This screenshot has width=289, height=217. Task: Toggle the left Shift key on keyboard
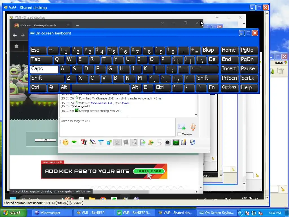[x=47, y=79]
